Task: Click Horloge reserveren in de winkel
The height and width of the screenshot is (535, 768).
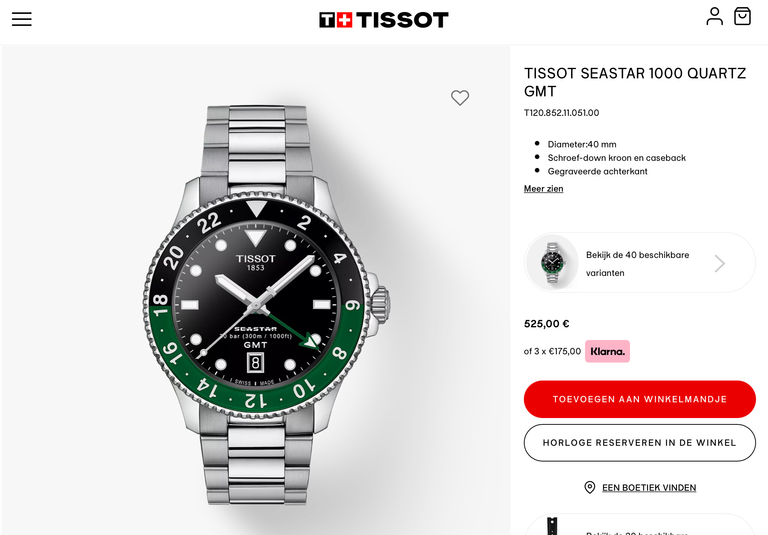Action: coord(640,443)
